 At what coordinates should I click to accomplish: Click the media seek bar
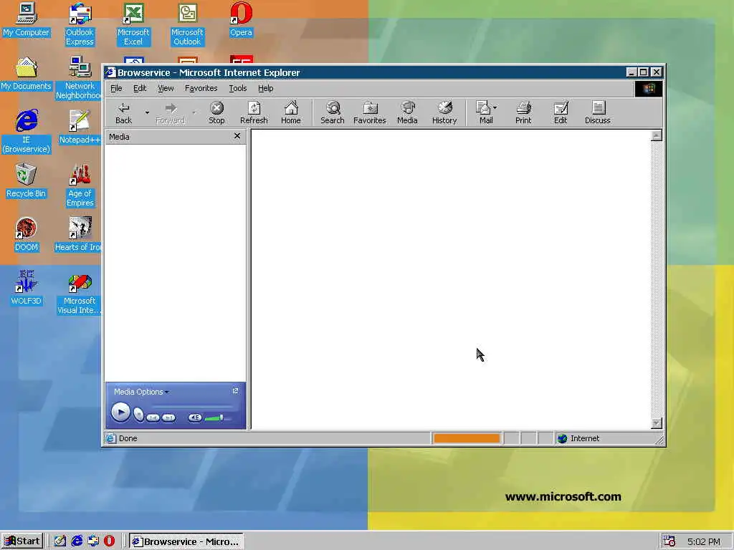coord(192,407)
